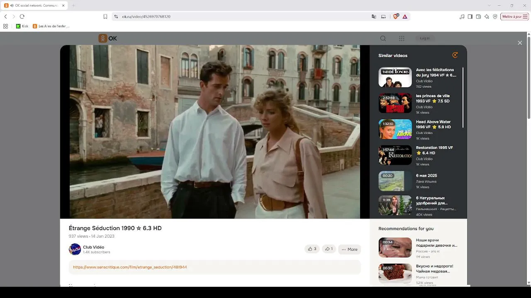
Task: Open Brave Shields lion icon
Action: pos(395,17)
